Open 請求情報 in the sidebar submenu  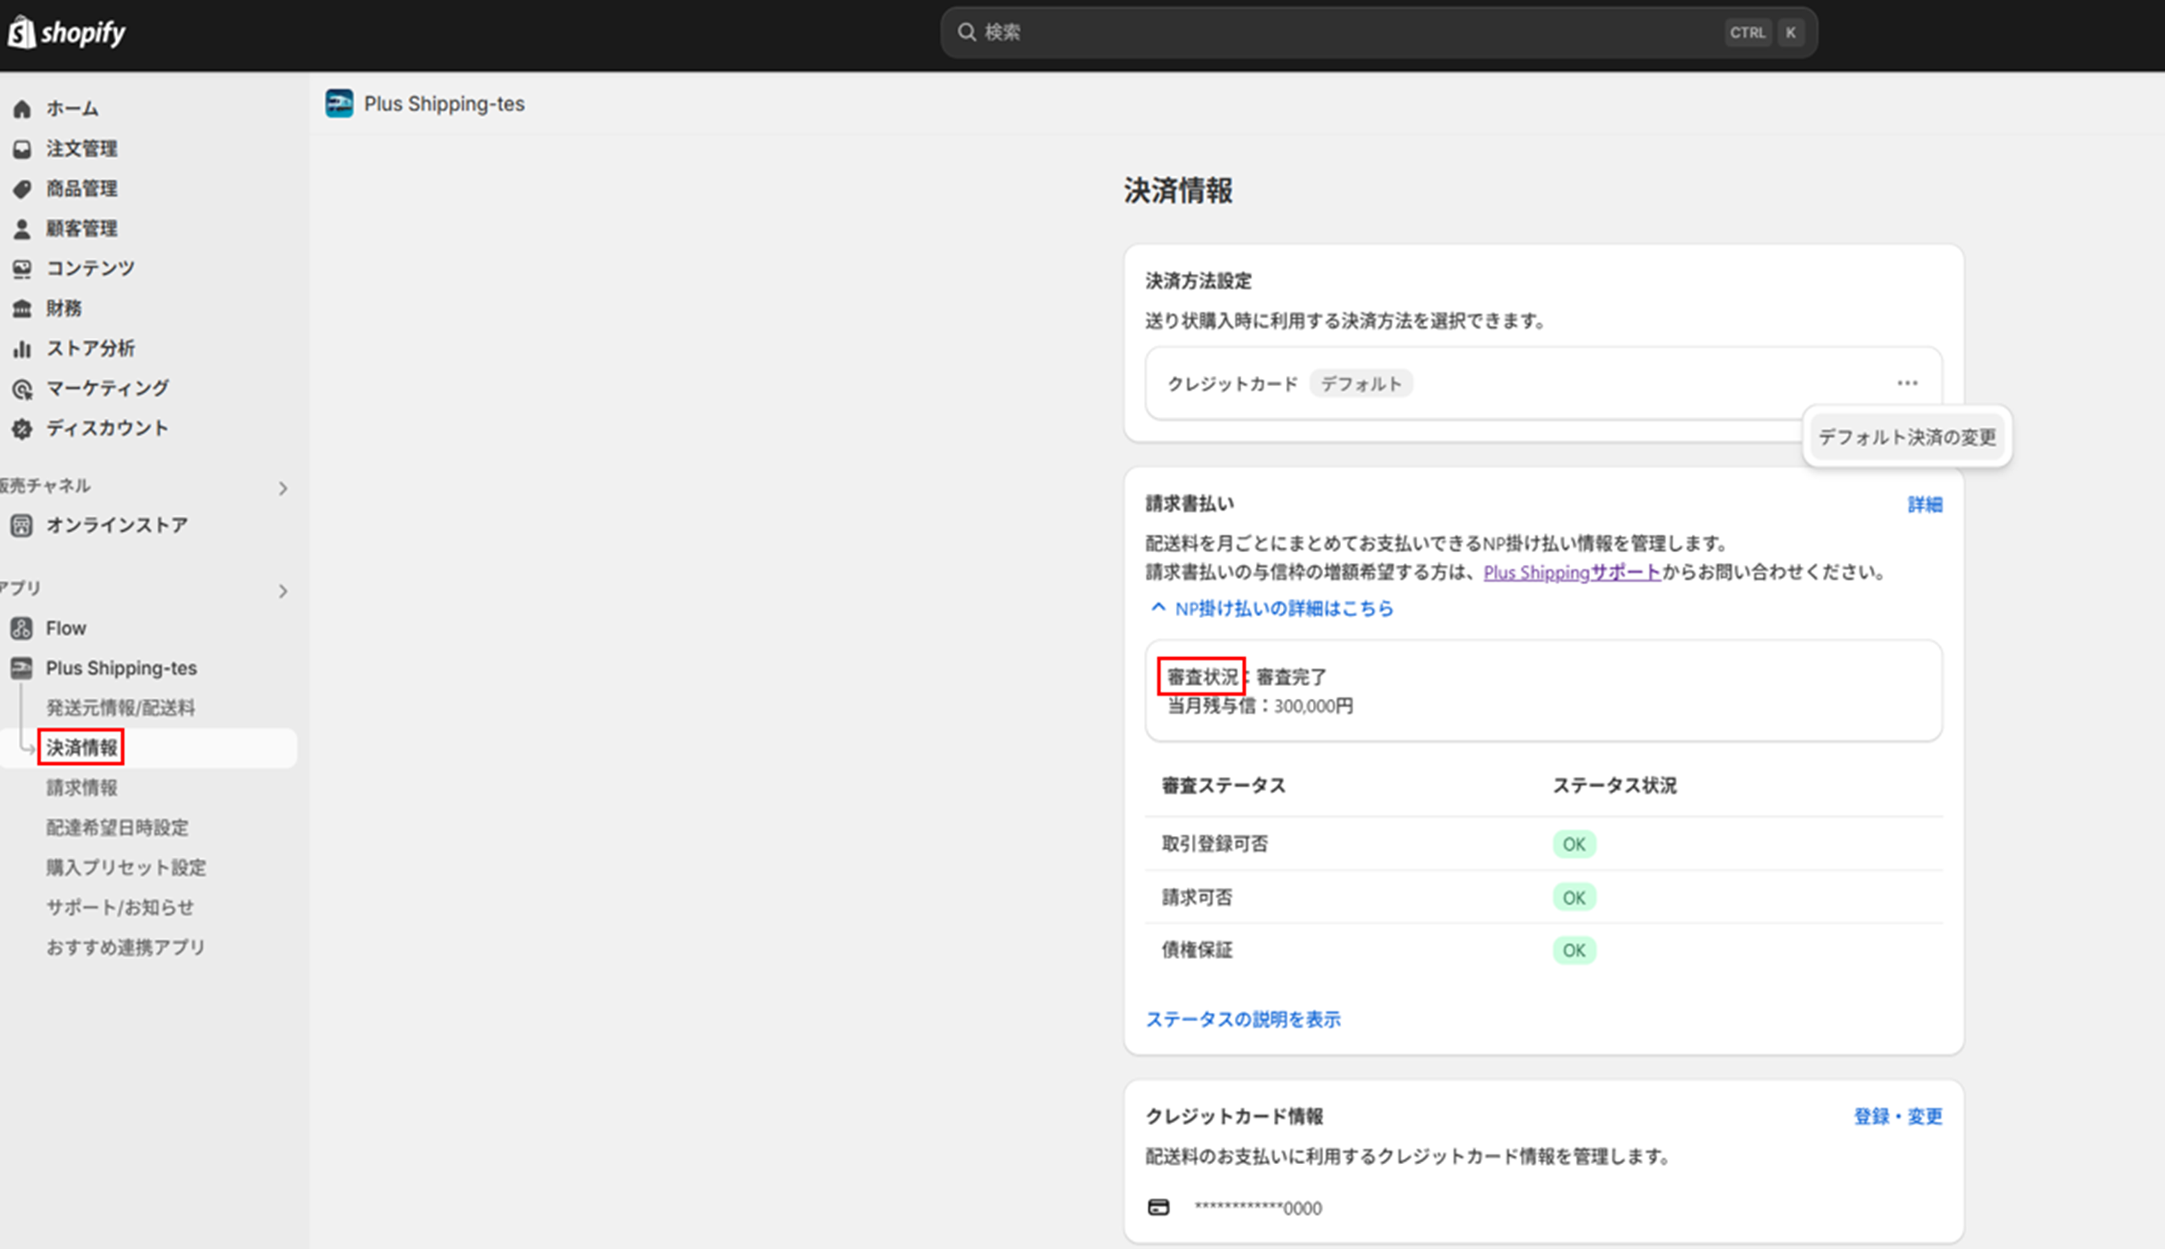click(x=81, y=788)
